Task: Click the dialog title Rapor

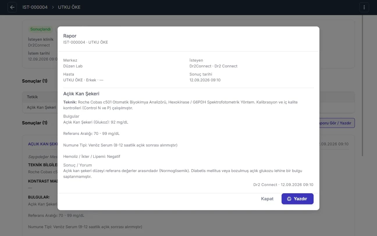Action: click(70, 36)
